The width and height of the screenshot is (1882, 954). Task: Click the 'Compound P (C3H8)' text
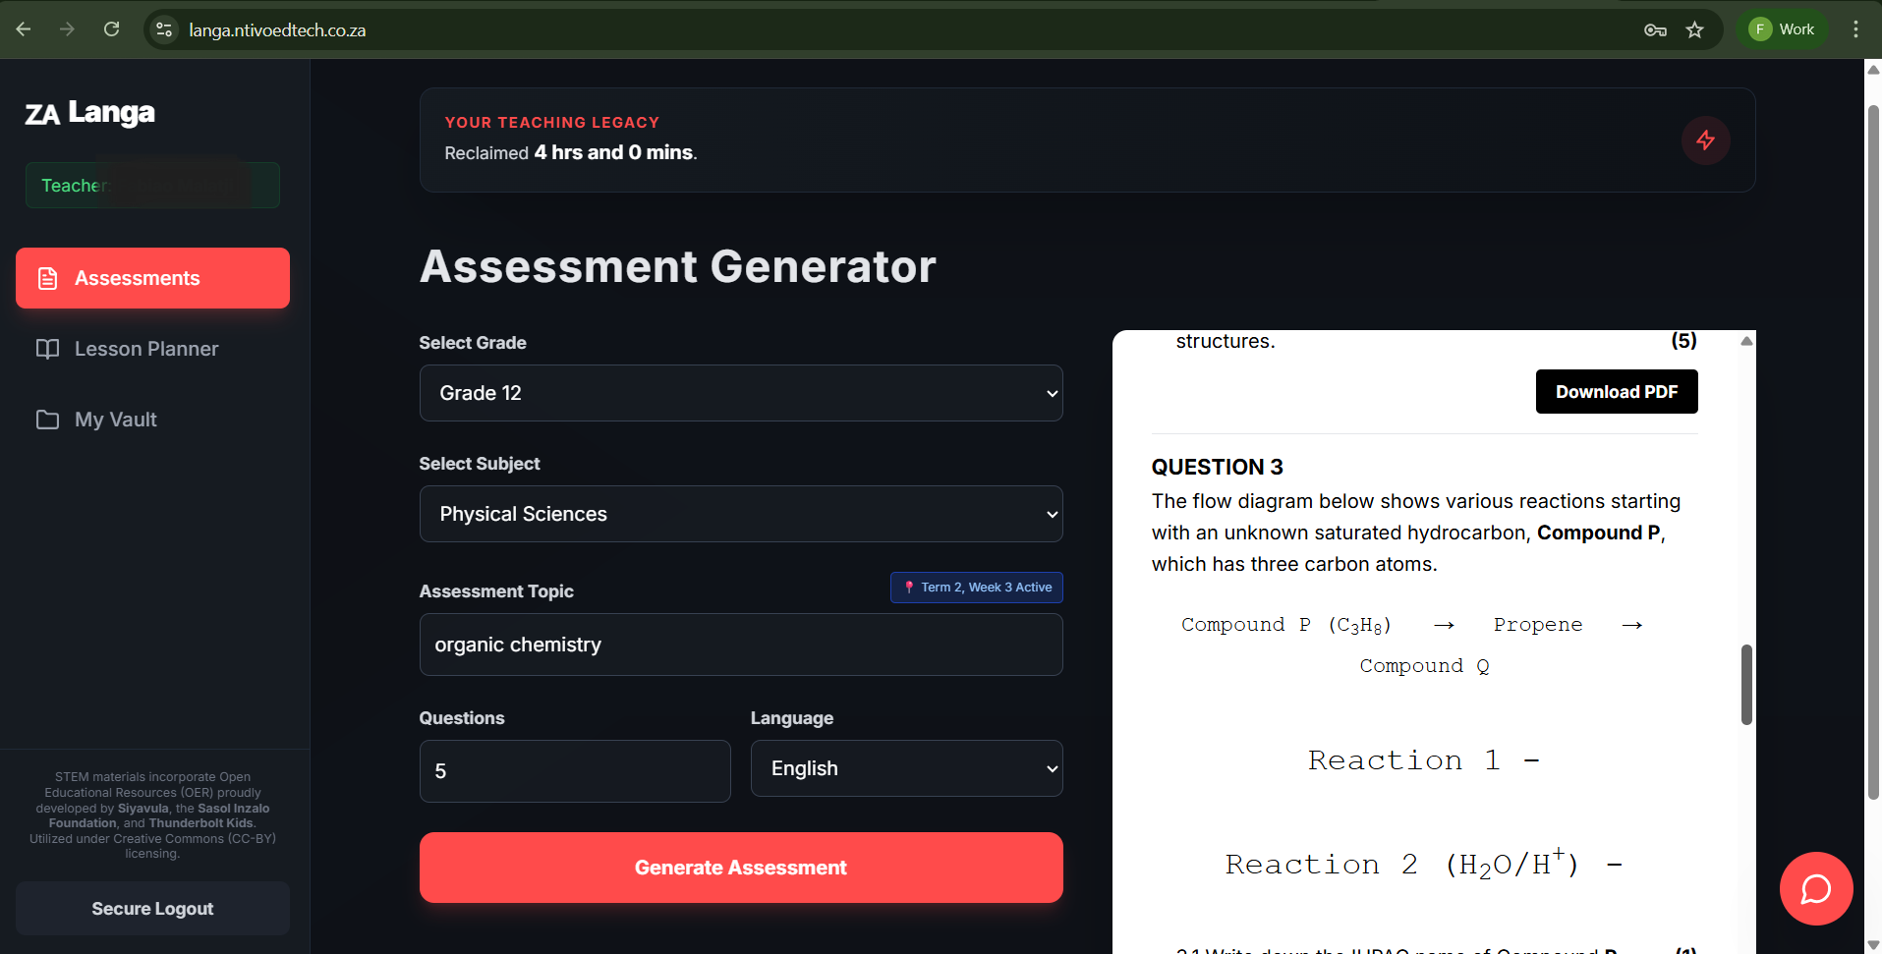tap(1286, 625)
